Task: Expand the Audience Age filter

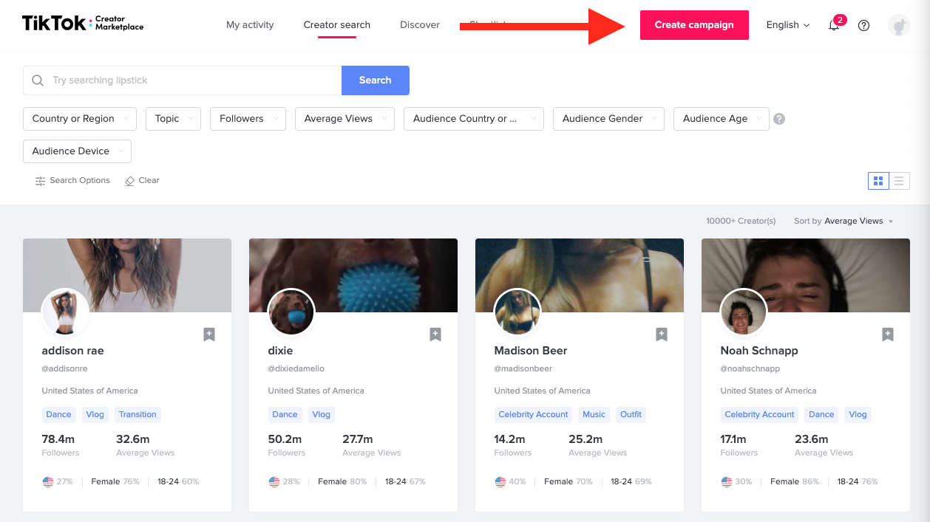Action: tap(722, 119)
